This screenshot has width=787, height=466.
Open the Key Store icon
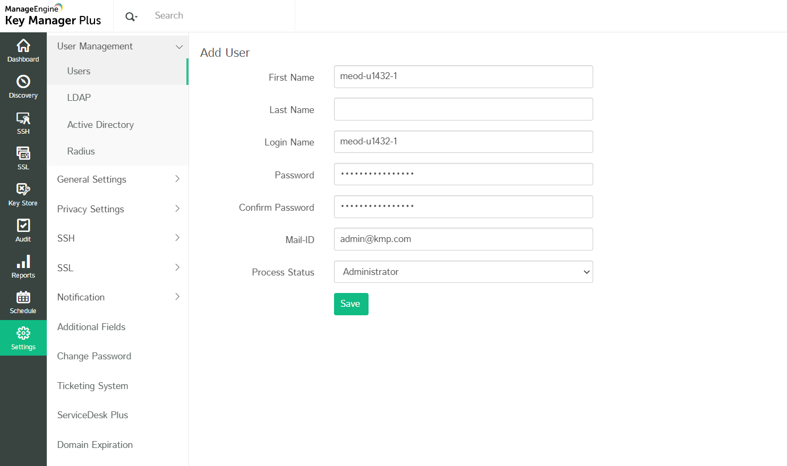click(23, 190)
